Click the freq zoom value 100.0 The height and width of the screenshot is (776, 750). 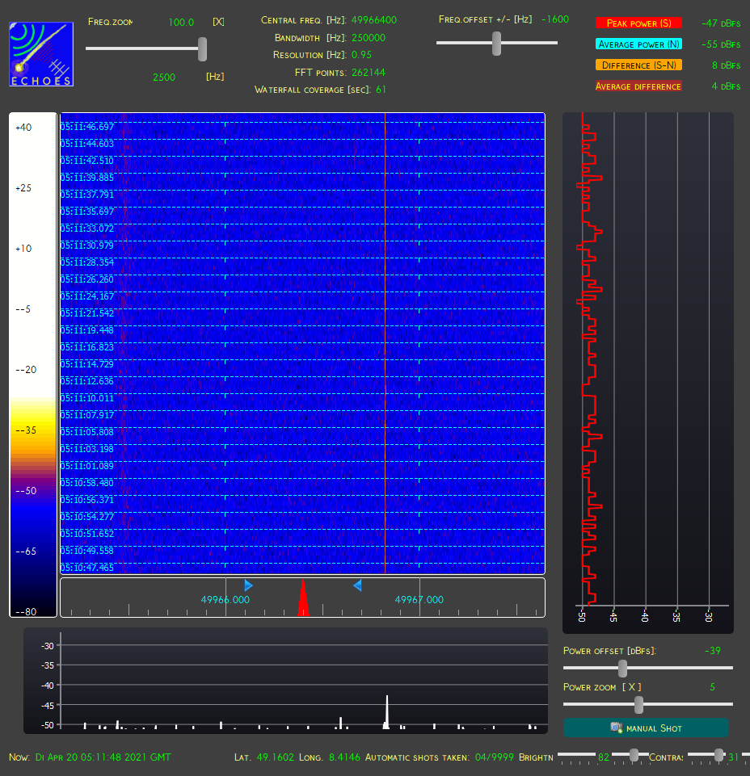point(181,23)
